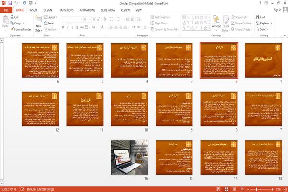This screenshot has width=288, height=192.
Task: Switch to SLIDE SHOW tab
Action: 108,10
